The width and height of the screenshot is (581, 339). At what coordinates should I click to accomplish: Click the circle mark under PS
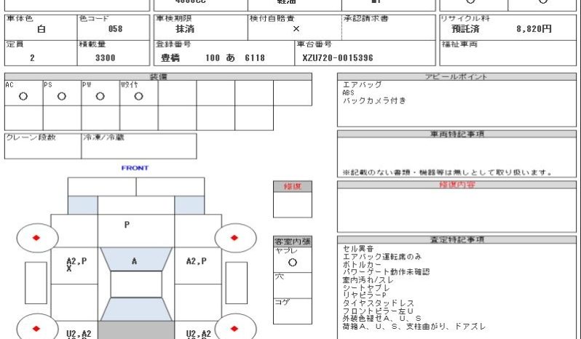(x=61, y=96)
